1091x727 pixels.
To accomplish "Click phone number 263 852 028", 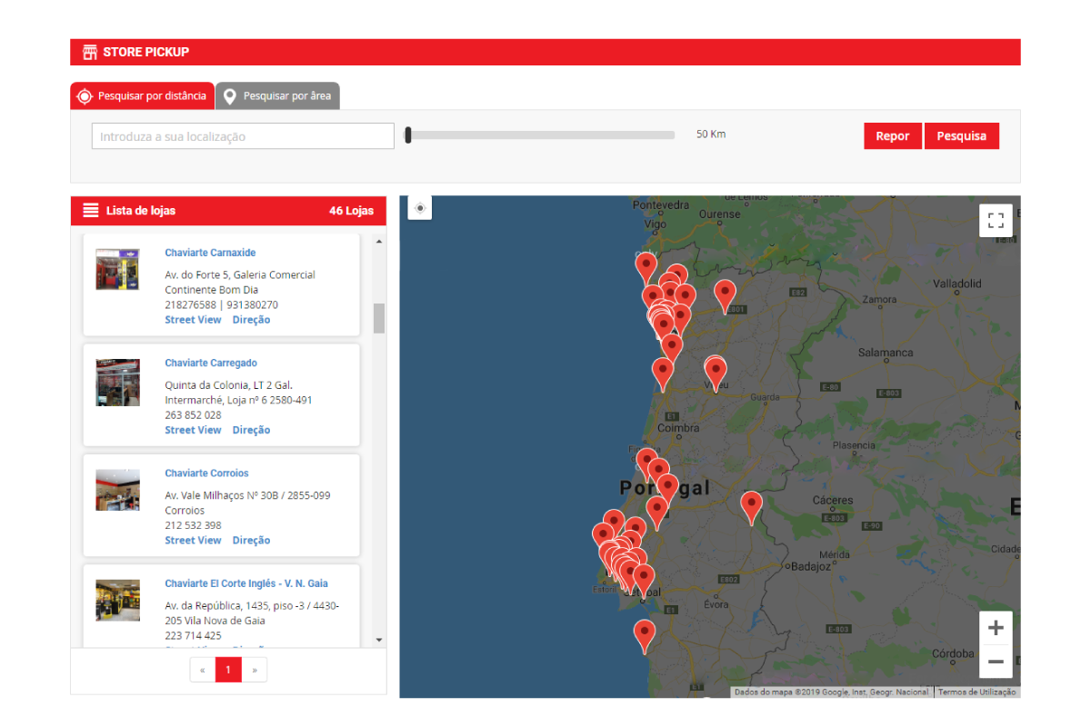I will (x=193, y=415).
